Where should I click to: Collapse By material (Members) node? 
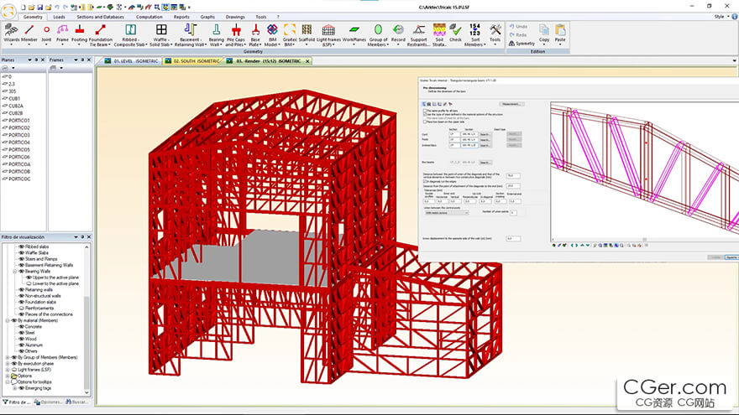point(8,320)
